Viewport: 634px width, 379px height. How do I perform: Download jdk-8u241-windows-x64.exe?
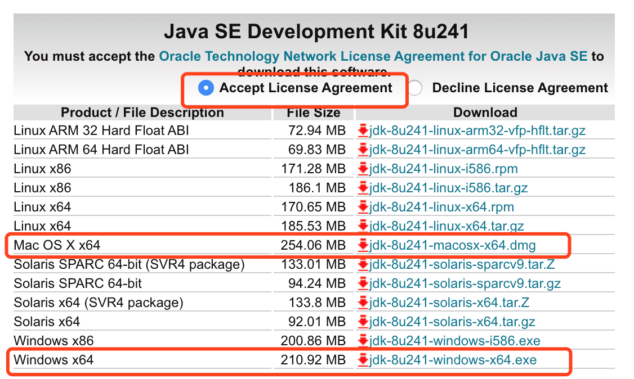[x=453, y=360]
